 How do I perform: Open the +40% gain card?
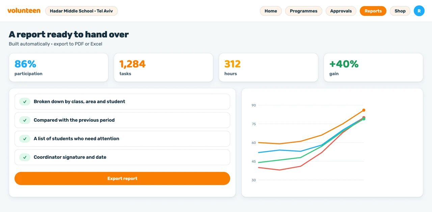373,67
